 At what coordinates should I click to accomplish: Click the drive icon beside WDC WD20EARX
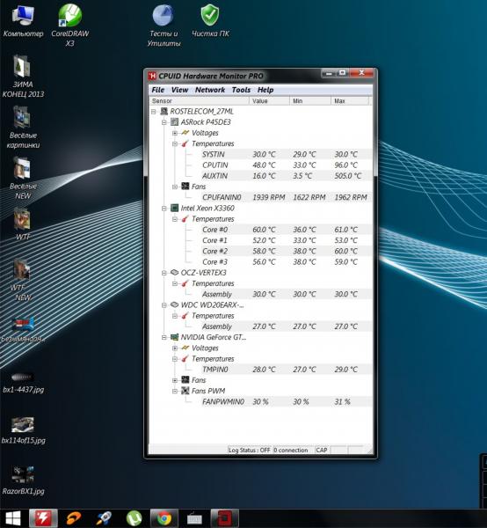click(x=174, y=304)
